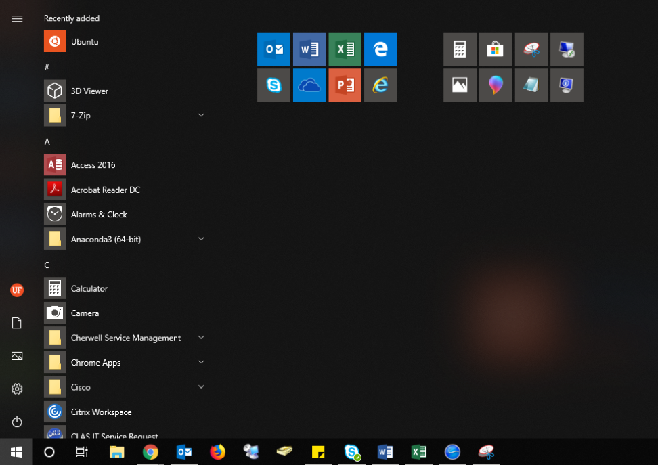Open Google Chrome from the taskbar

(x=150, y=452)
